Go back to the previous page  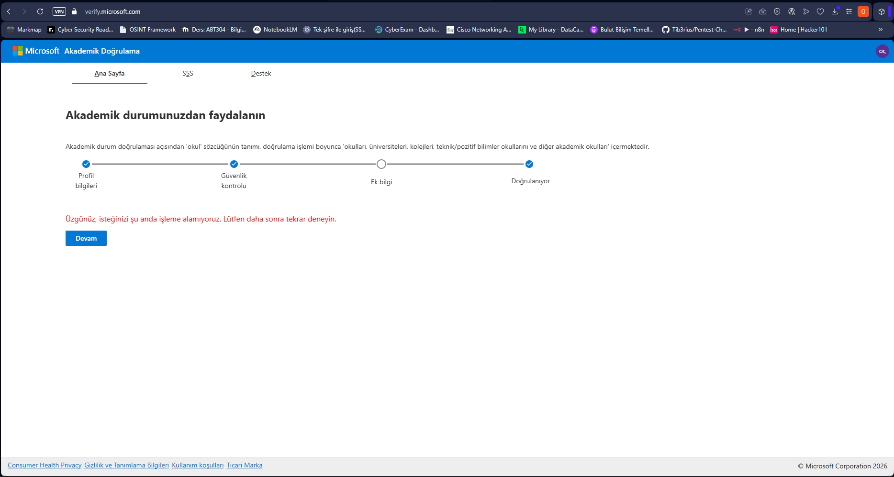pos(9,11)
